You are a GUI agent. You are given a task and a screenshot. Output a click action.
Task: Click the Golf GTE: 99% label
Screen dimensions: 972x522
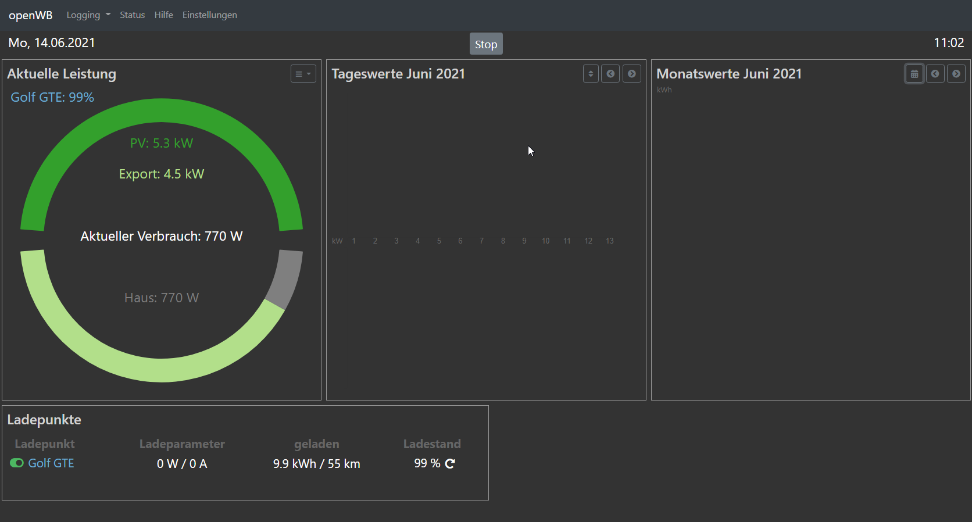click(52, 97)
